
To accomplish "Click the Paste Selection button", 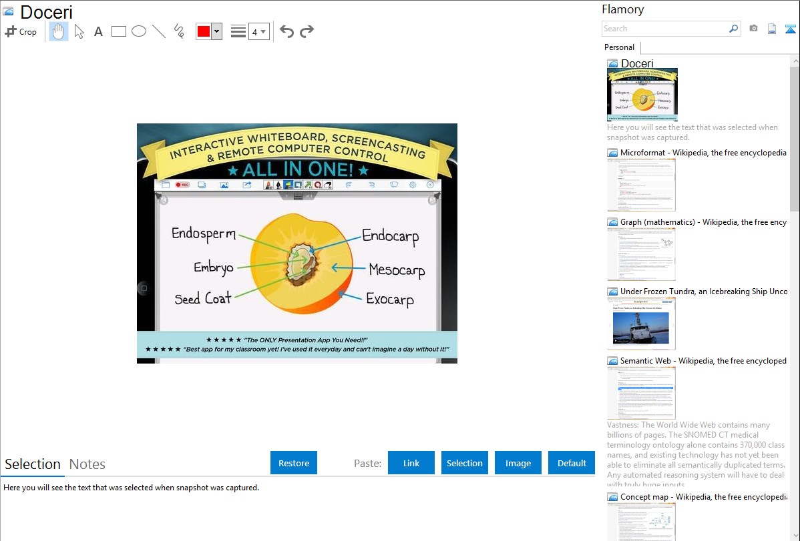I will (465, 463).
